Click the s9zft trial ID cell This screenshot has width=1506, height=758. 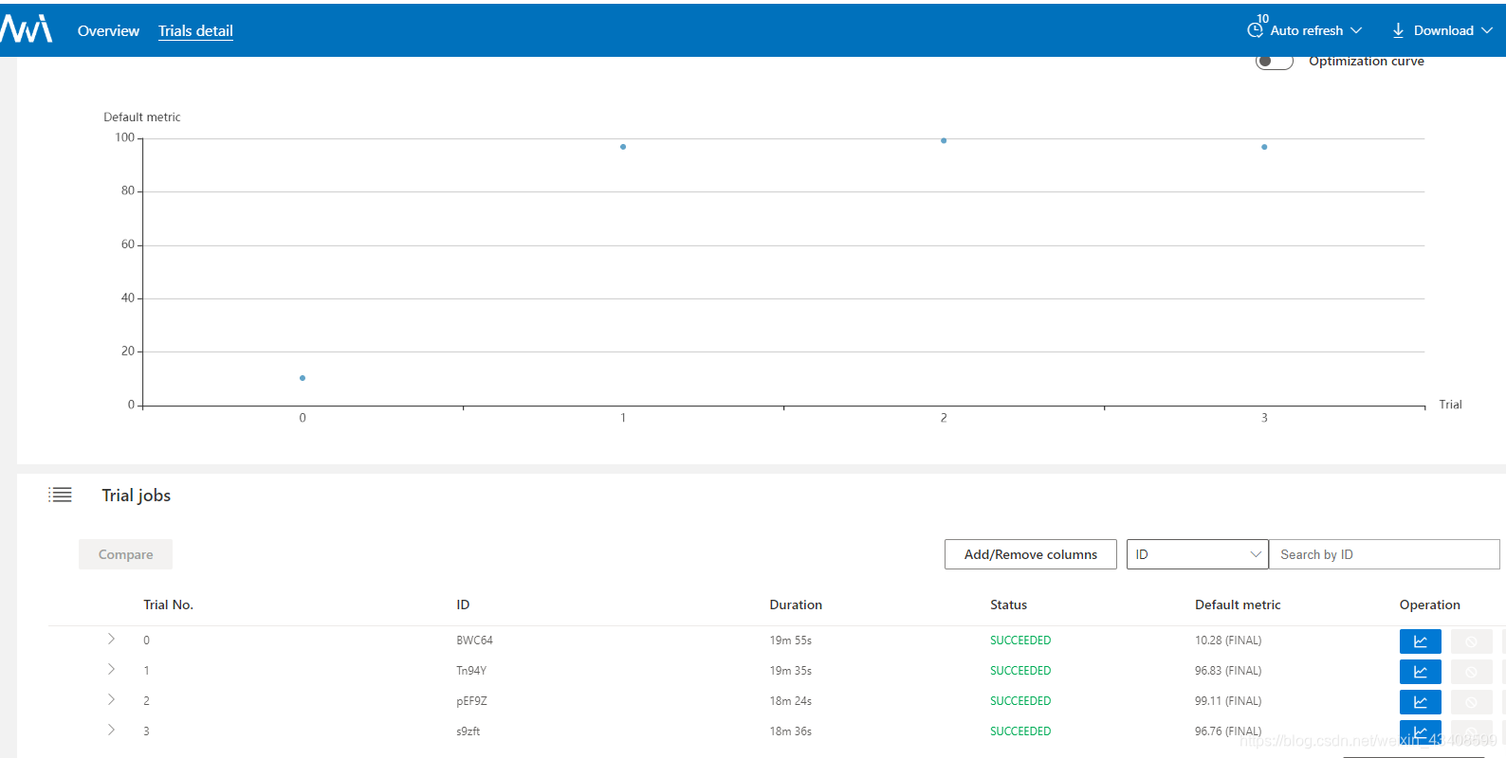point(468,731)
